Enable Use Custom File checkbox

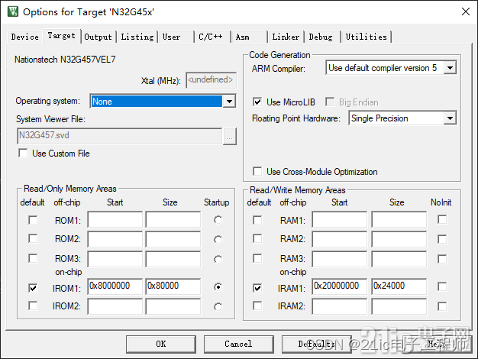(x=23, y=153)
